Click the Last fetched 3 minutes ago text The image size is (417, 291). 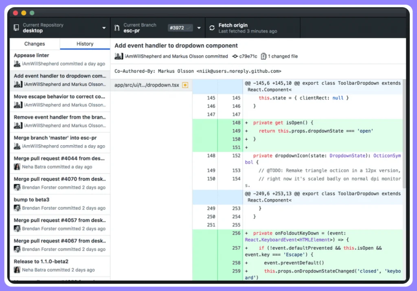(x=248, y=31)
